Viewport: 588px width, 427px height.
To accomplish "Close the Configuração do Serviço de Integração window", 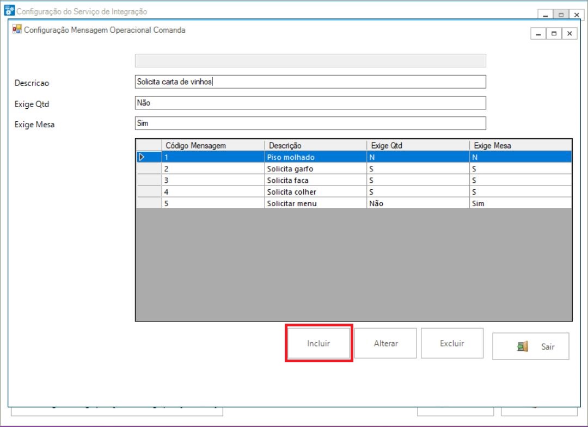I will (x=577, y=15).
